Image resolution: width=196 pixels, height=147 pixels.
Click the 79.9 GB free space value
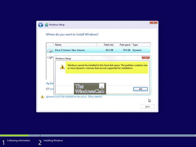pyautogui.click(x=127, y=50)
